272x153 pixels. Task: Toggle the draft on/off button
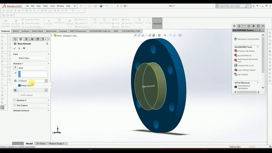15,90
